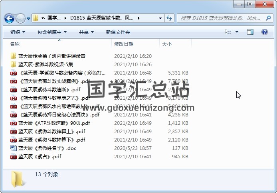This screenshot has width=277, height=193.
Task: Select folder icon of 蓝天辰-紫微斗数视频-5集
Action: tap(13, 64)
